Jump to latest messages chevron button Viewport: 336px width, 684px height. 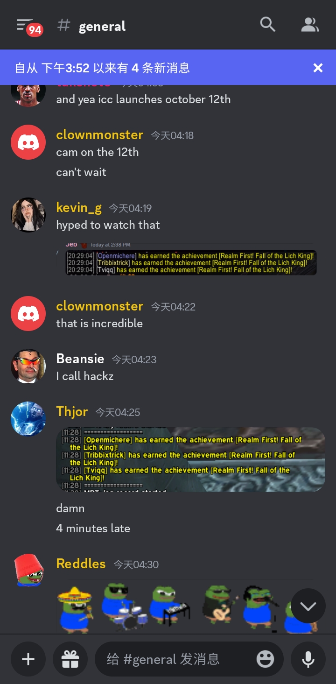[x=308, y=606]
